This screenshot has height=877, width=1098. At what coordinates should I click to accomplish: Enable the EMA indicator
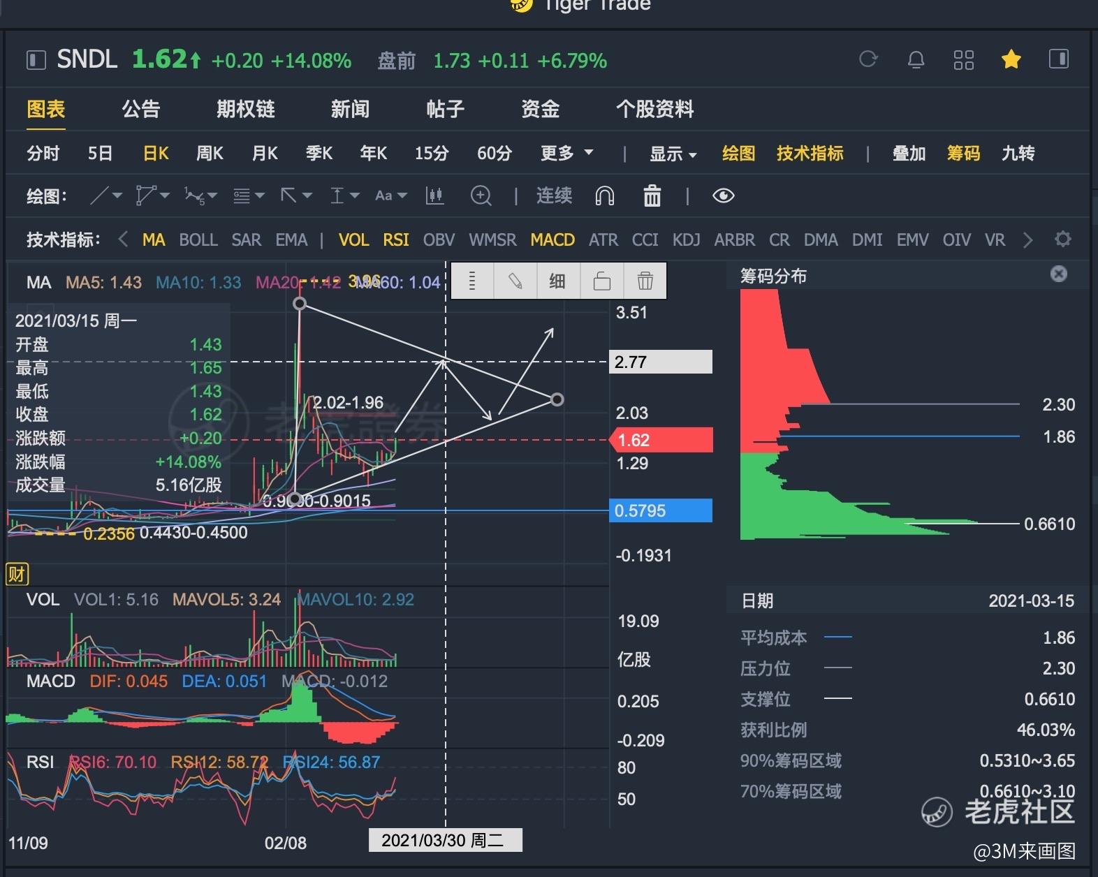[291, 239]
